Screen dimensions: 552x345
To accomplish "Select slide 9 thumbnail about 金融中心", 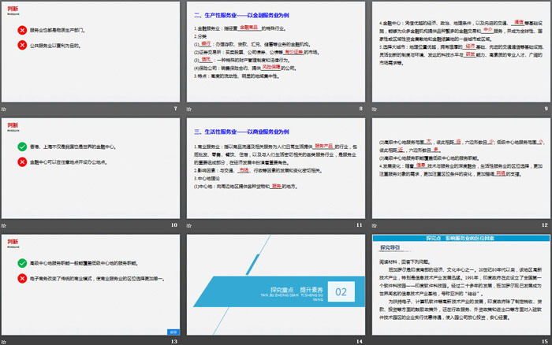I will pos(461,52).
